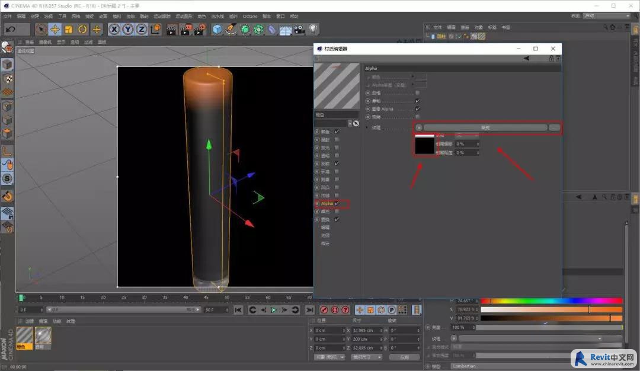Toggle the 颜色 channel checkbox
Screen dimensions: 640x371
coord(337,132)
